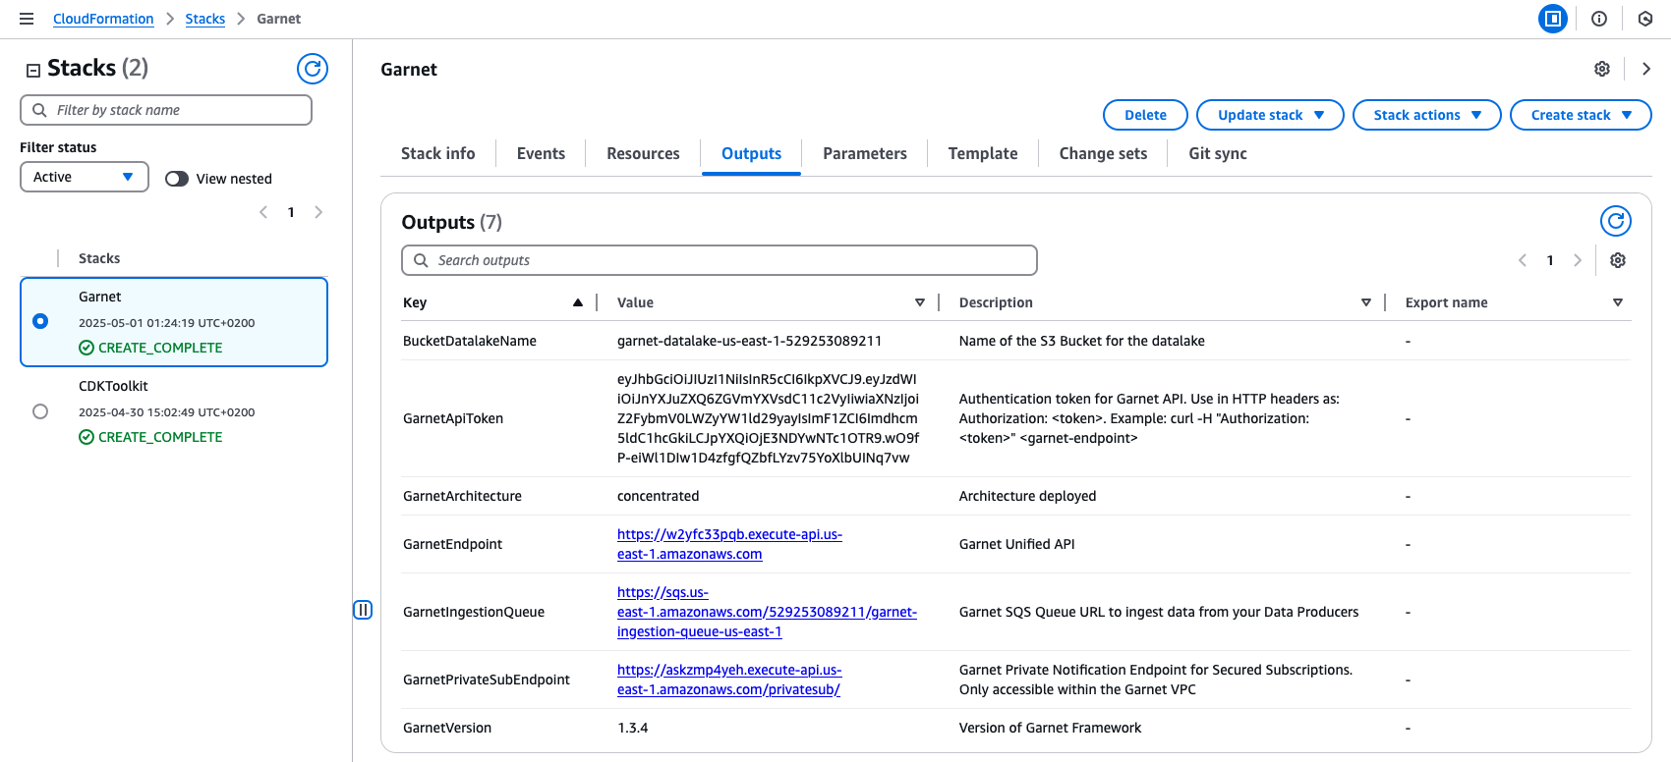Viewport: 1671px width, 762px height.
Task: Open the hamburger navigation menu
Action: pyautogui.click(x=27, y=19)
